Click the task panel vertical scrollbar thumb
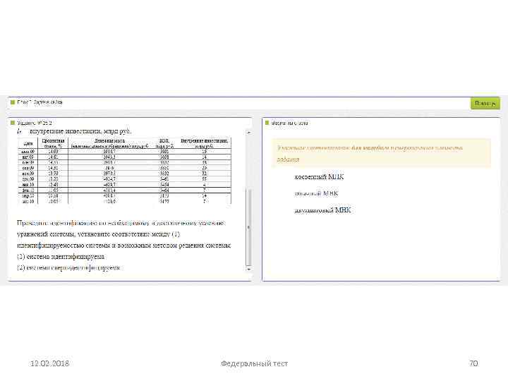 tap(248, 226)
